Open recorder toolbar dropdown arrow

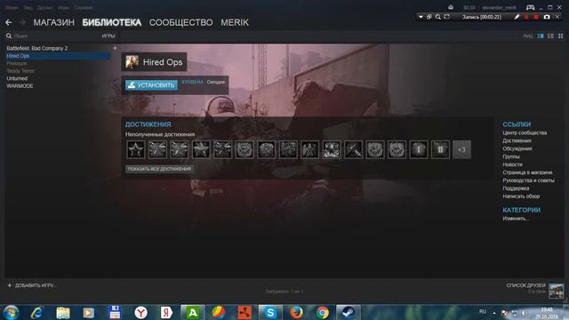pyautogui.click(x=421, y=17)
